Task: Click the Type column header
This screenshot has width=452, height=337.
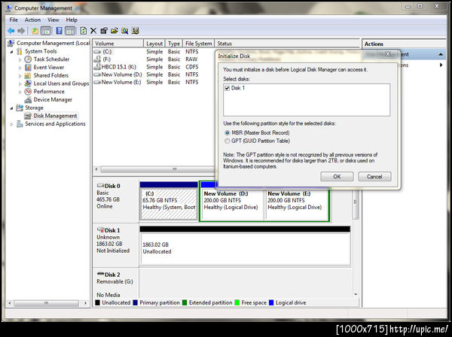Action: [174, 44]
